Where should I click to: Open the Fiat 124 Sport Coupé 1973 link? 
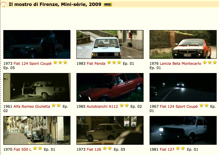33,63
